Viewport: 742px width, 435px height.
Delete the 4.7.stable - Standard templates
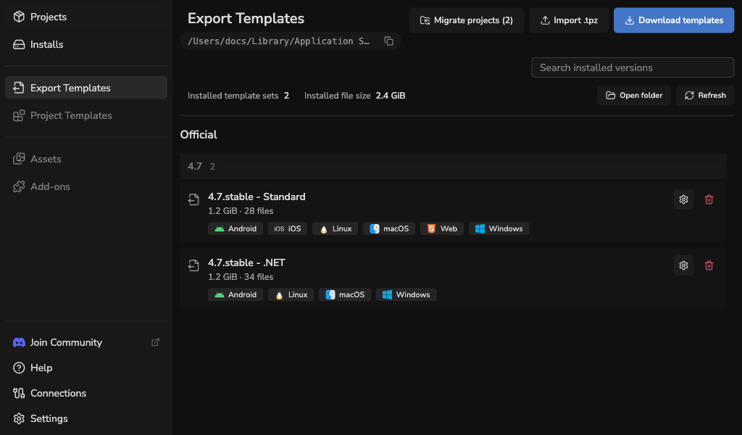[x=709, y=199]
